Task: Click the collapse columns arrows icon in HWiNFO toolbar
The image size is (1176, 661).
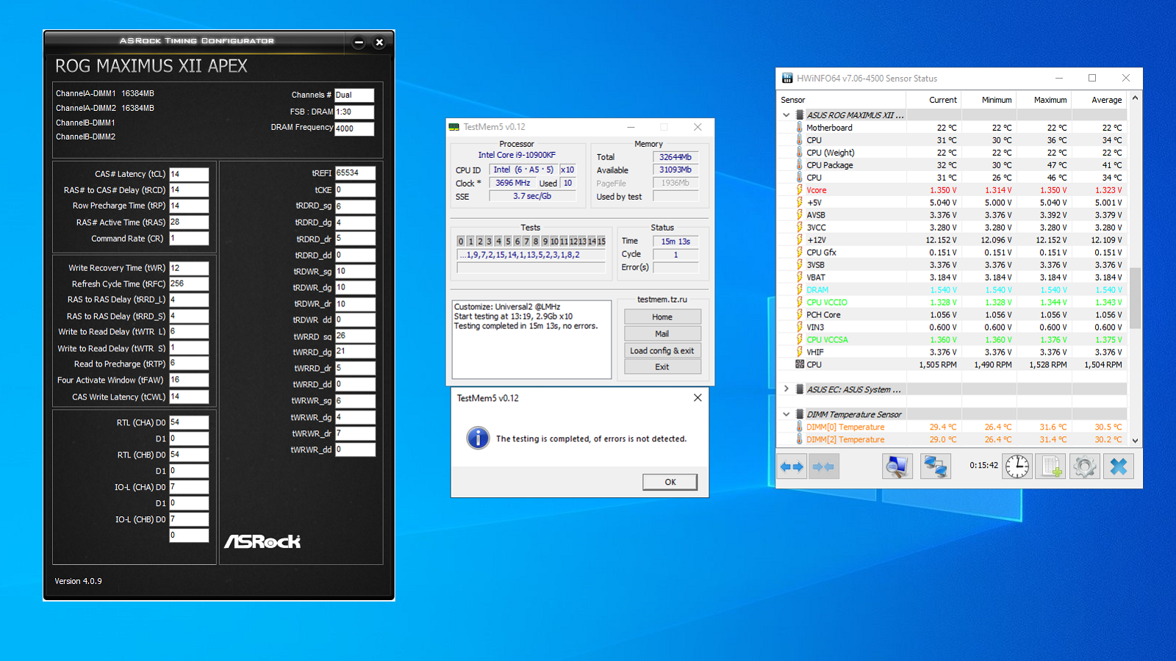Action: (x=824, y=466)
